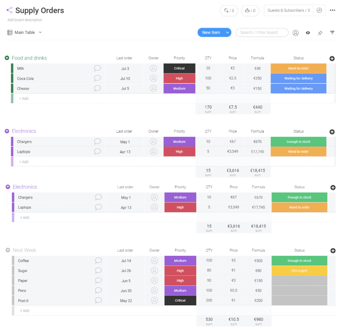Open the sort/filter icon at far right
The width and height of the screenshot is (354, 336).
[332, 33]
